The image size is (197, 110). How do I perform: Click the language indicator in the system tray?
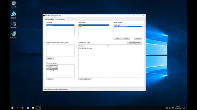(x=173, y=108)
